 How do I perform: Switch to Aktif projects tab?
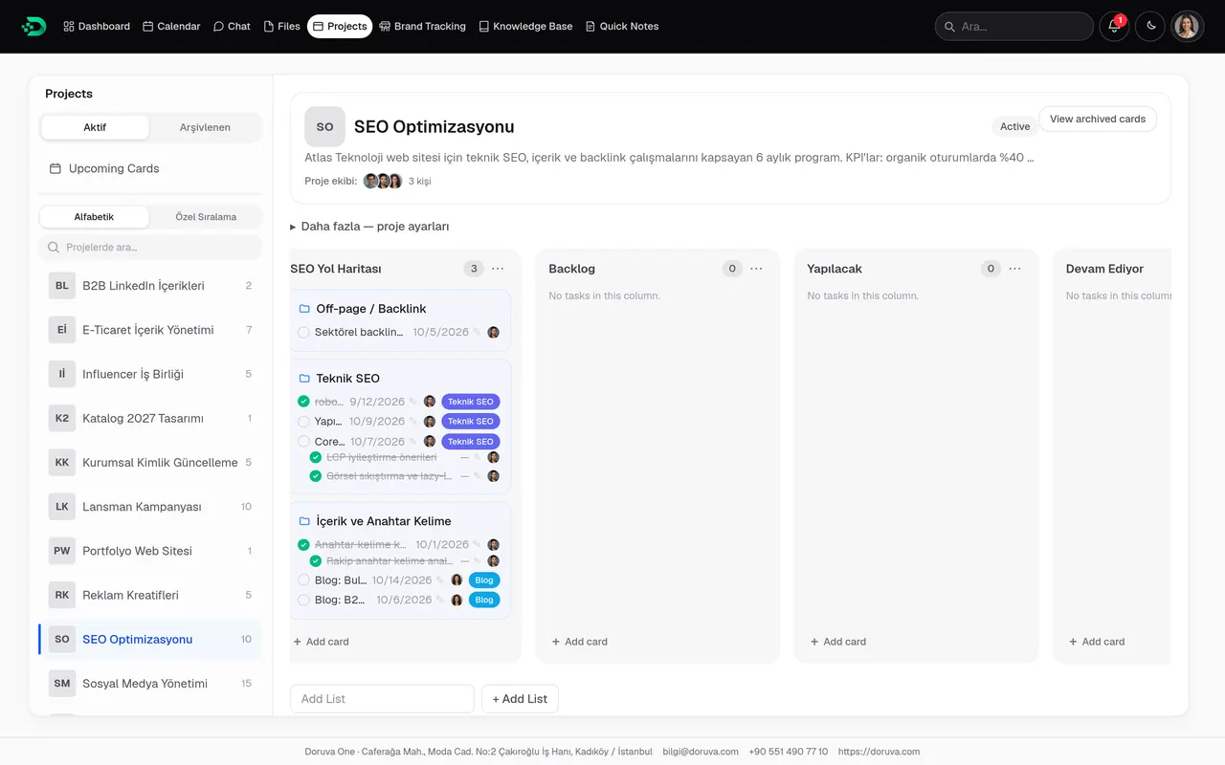(95, 127)
